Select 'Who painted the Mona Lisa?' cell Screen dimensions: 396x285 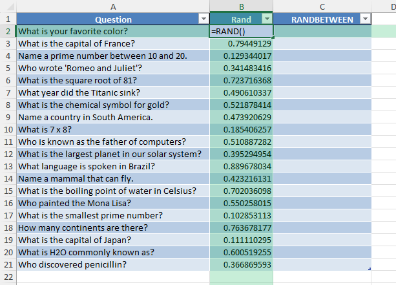113,204
